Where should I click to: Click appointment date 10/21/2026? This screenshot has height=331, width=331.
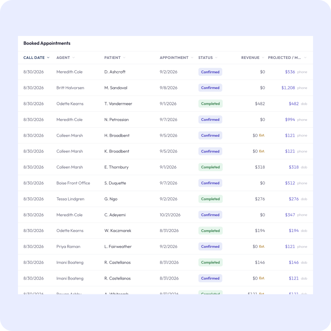170,215
